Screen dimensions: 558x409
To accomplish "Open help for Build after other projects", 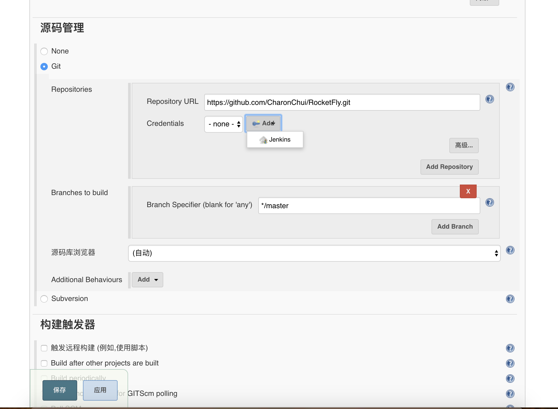I will (510, 363).
